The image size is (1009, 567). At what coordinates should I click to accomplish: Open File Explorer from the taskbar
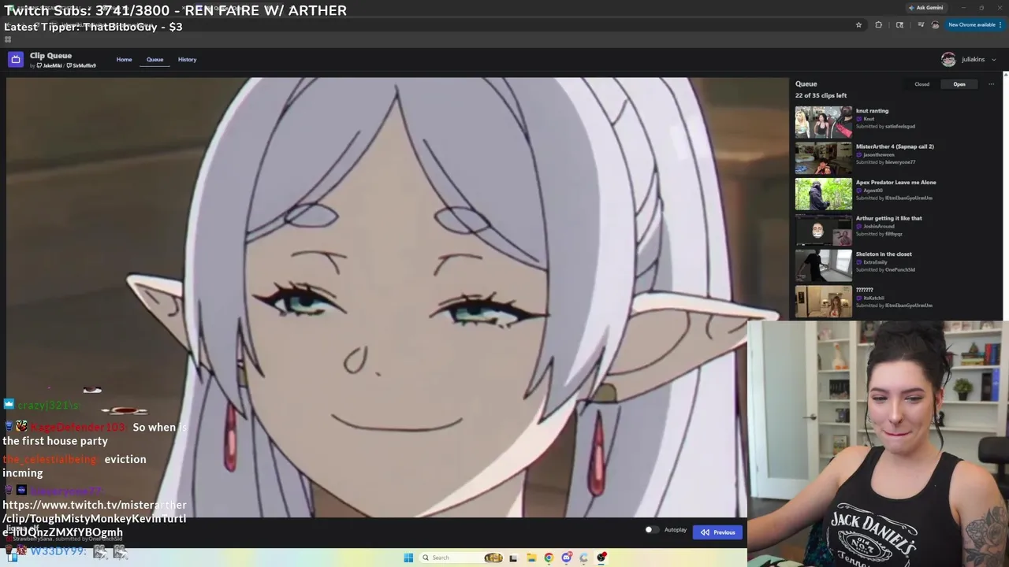pyautogui.click(x=531, y=558)
